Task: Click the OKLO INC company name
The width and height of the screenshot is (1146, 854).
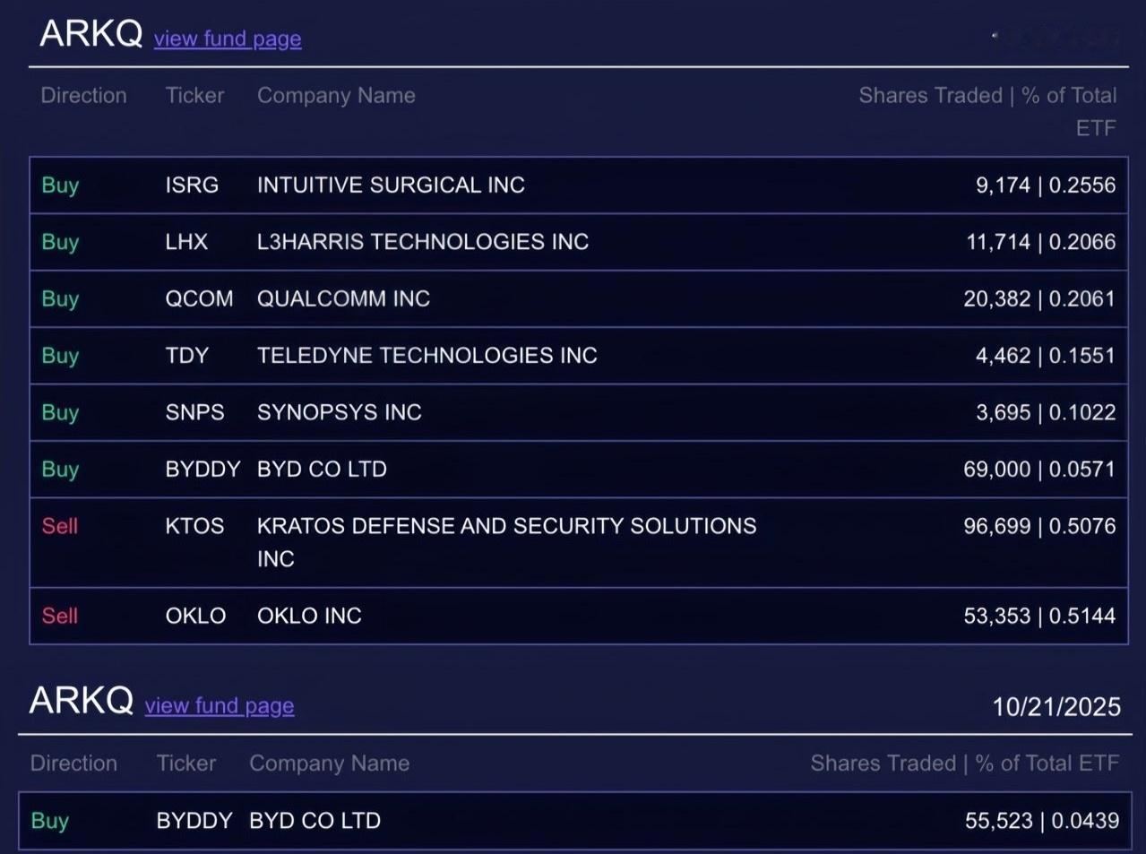Action: (309, 617)
